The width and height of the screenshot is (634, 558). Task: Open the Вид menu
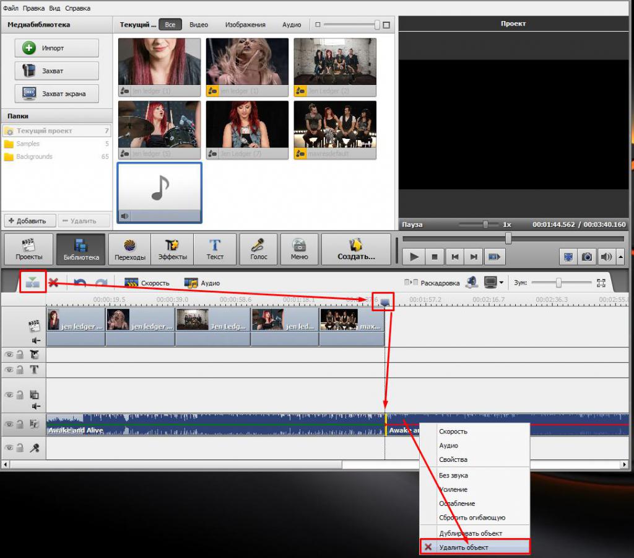click(54, 8)
